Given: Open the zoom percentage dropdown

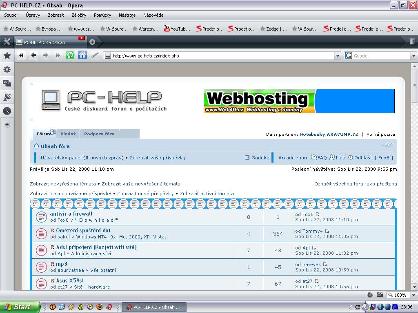Looking at the screenshot, I should pos(414,295).
